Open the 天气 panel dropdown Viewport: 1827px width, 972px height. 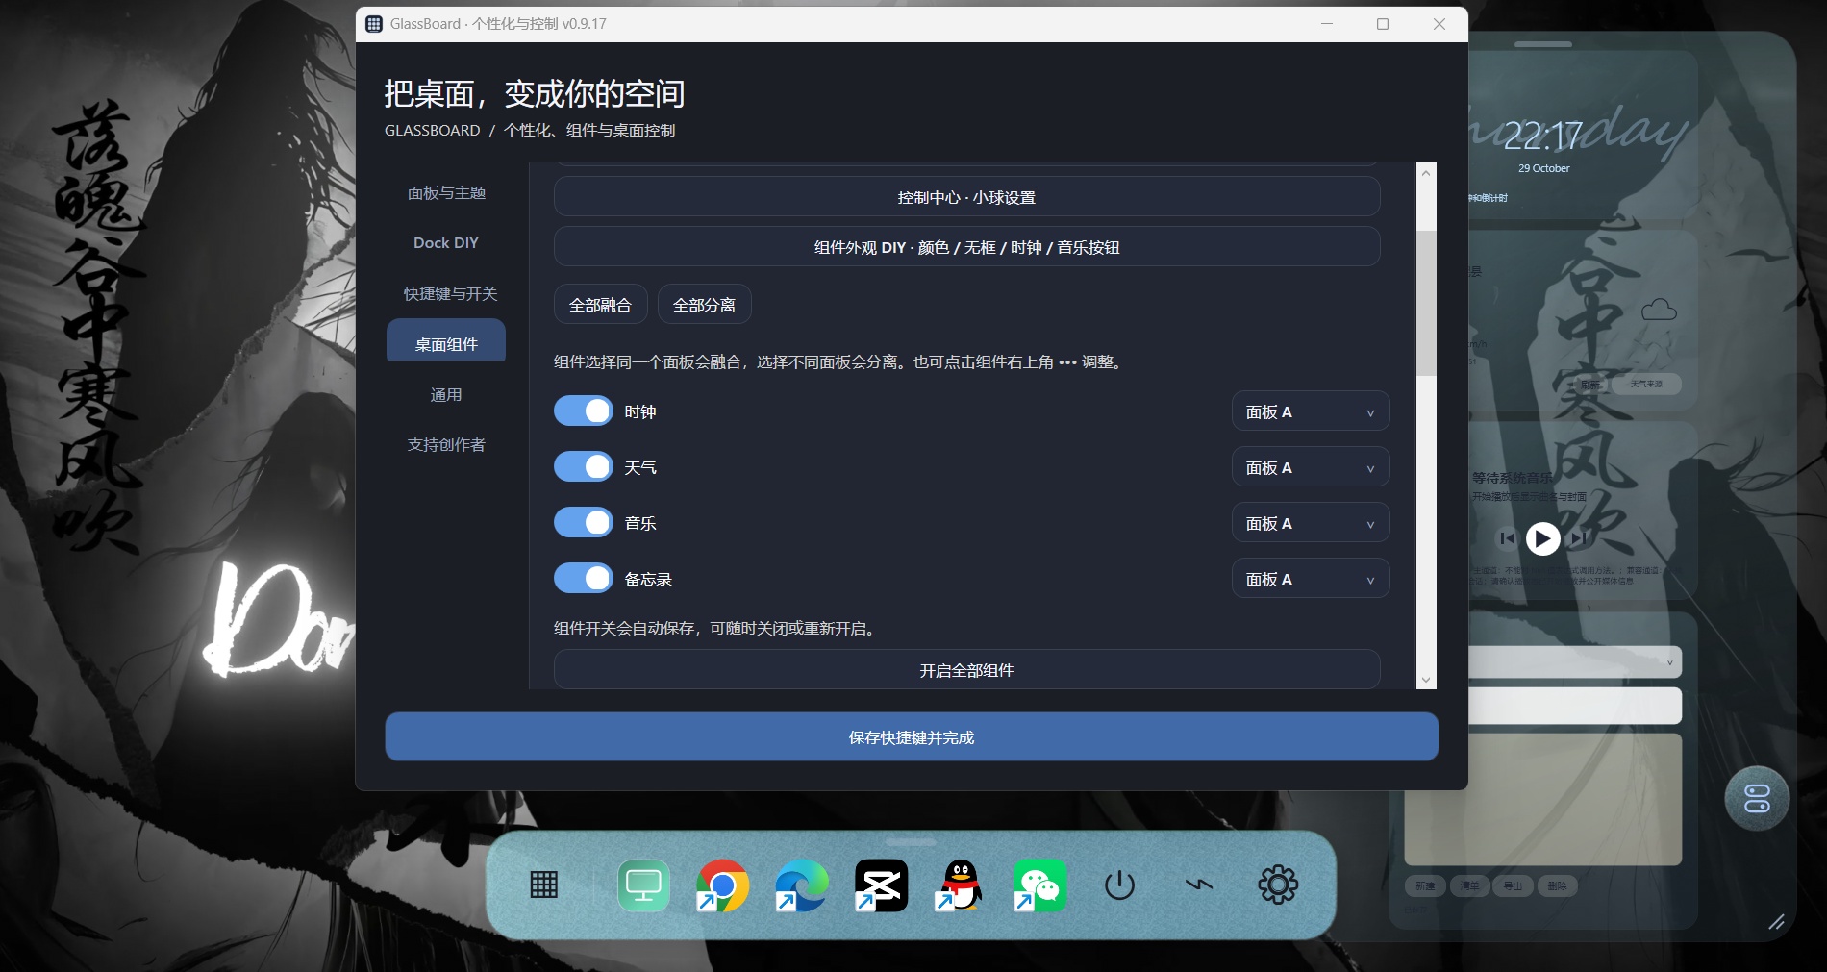pos(1311,467)
